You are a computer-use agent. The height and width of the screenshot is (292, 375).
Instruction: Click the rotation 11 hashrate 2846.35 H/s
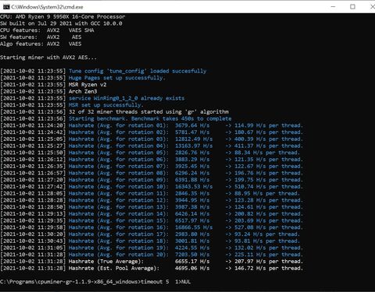point(192,193)
